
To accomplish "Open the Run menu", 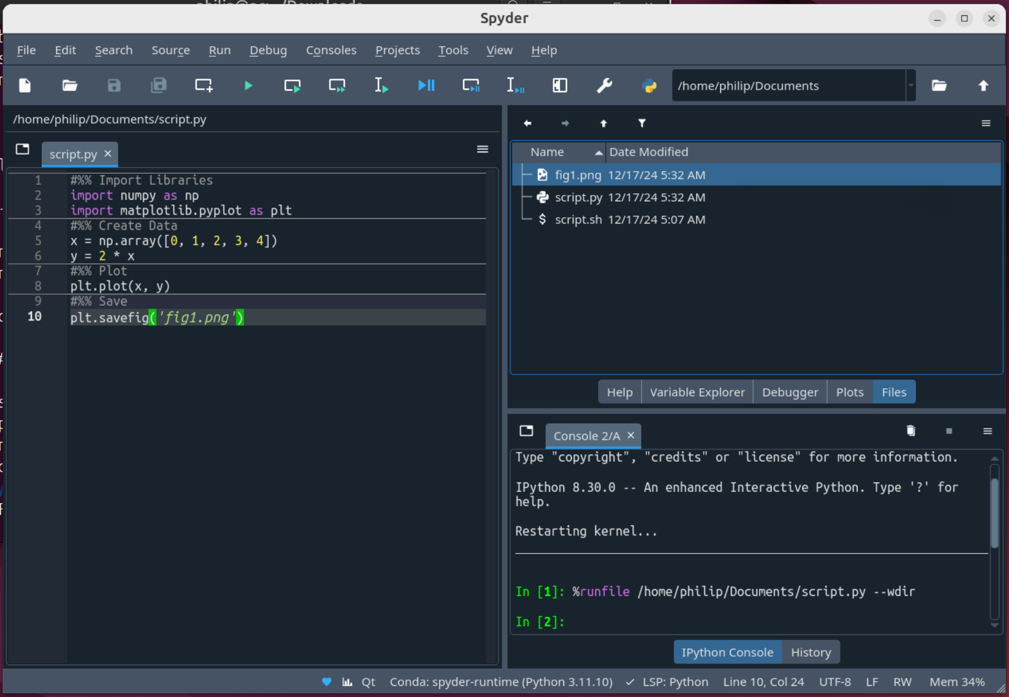I will (x=219, y=50).
